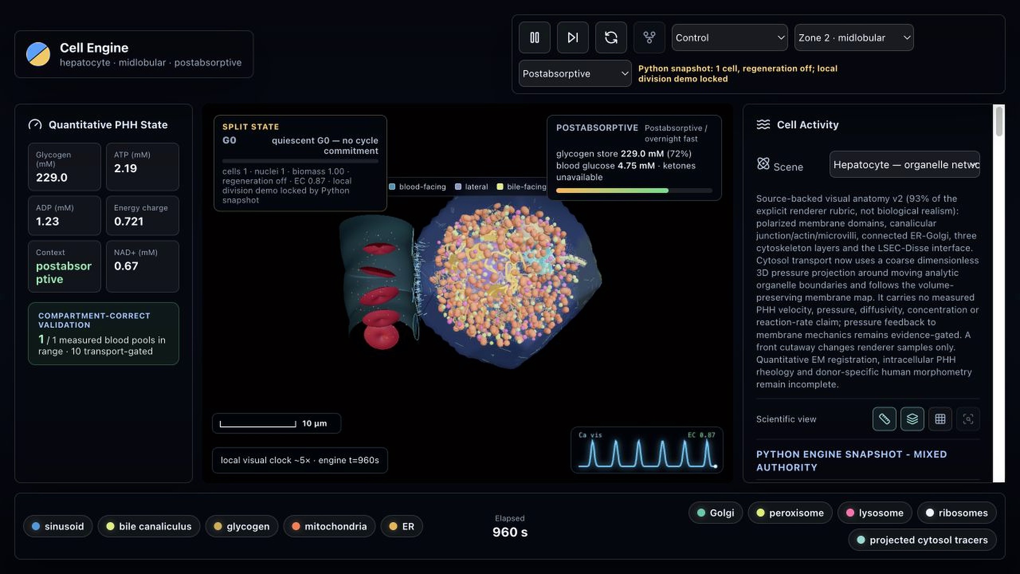
Task: Click the Compartment-Correct Validation card
Action: 104,334
